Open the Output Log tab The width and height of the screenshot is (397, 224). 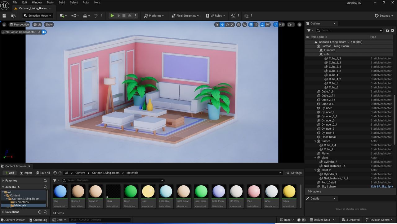click(38, 220)
